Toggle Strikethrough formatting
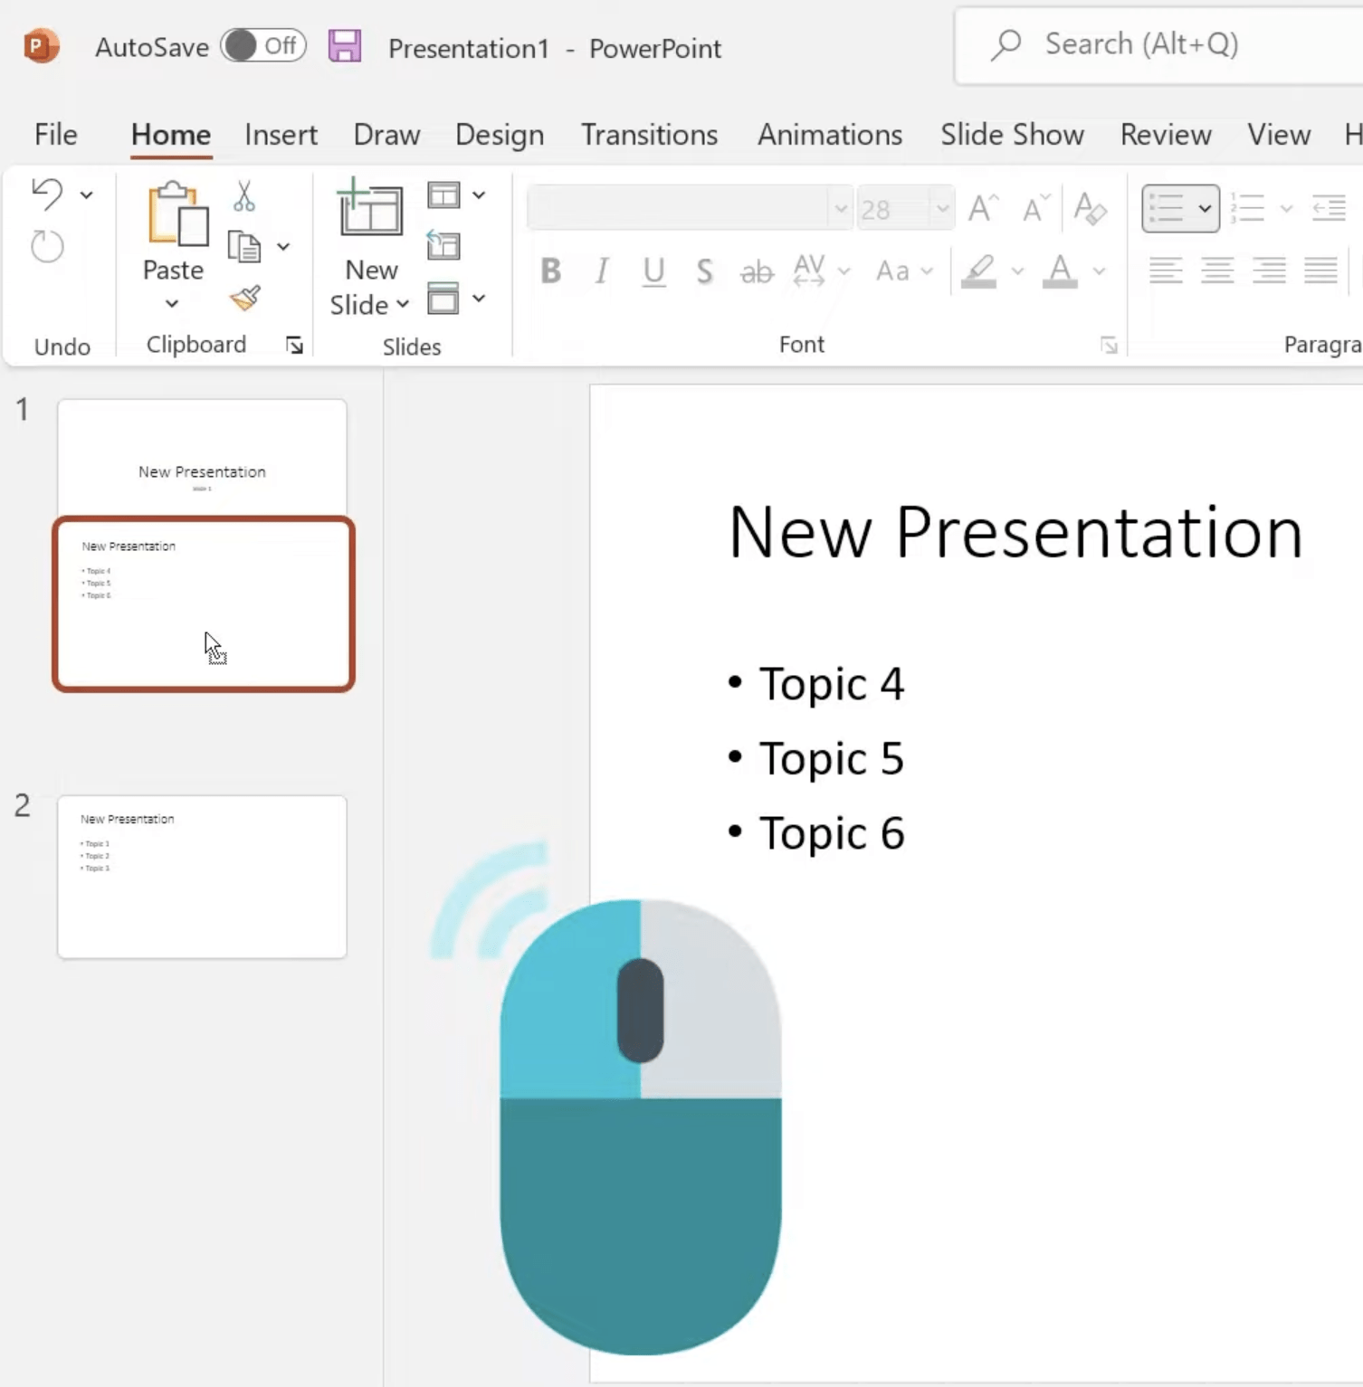This screenshot has width=1363, height=1387. [x=757, y=271]
